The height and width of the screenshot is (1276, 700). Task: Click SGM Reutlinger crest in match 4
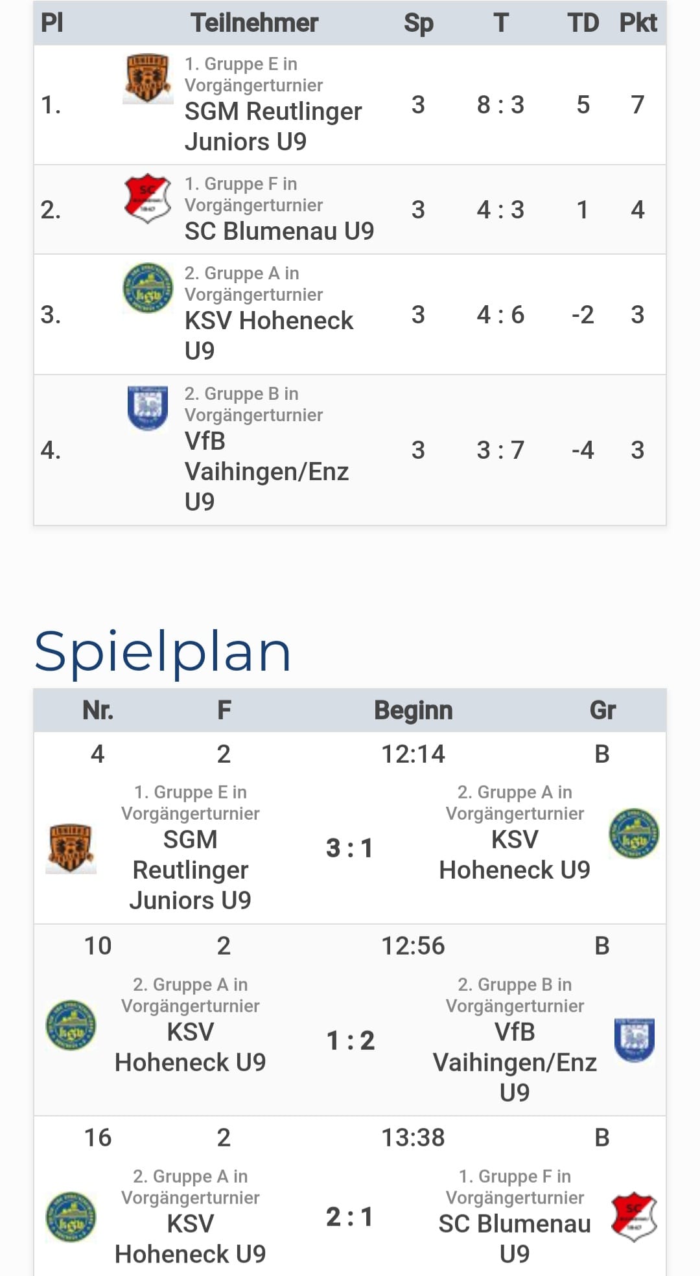tap(71, 848)
